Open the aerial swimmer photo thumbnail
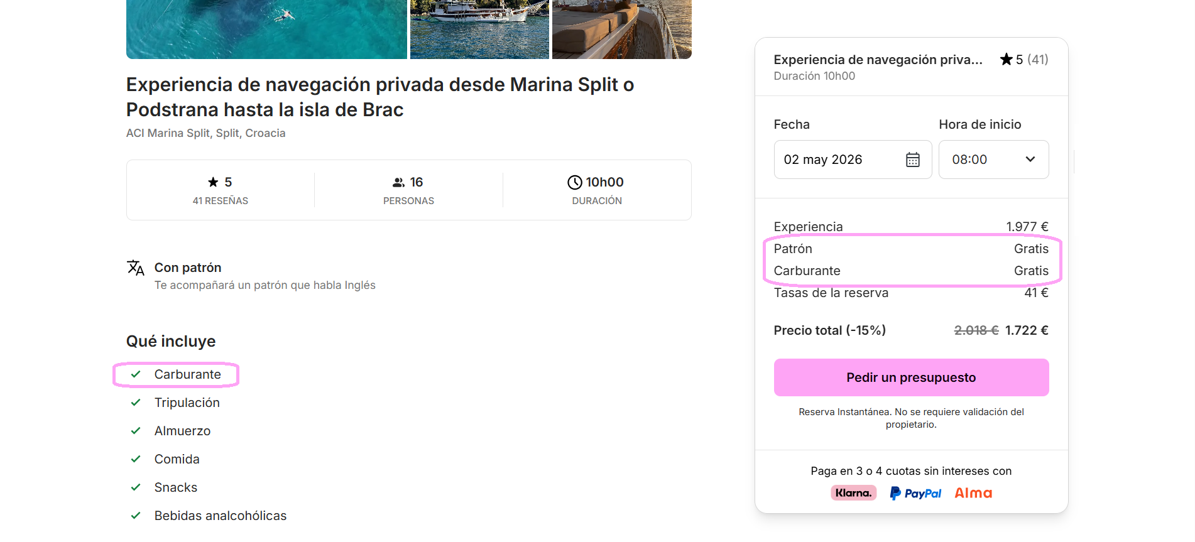The image size is (1195, 542). click(266, 29)
